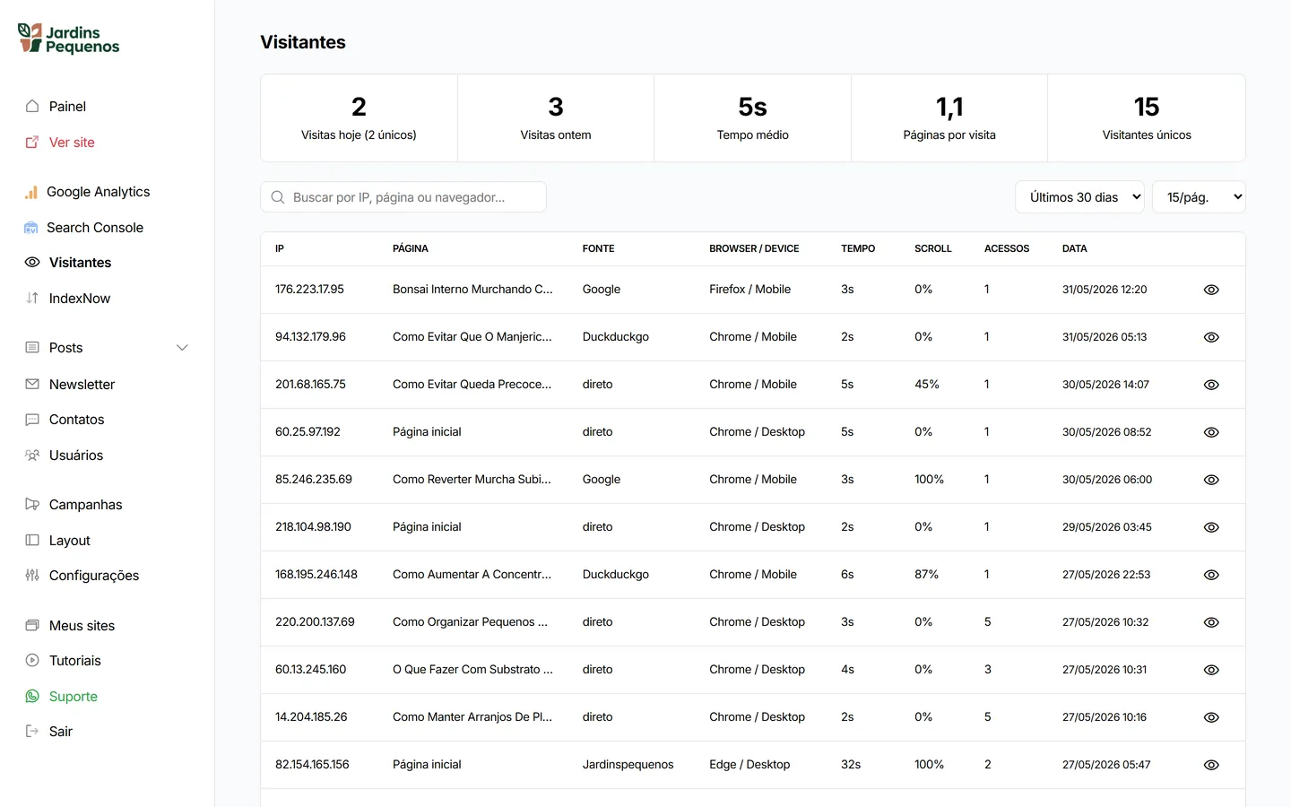View details for visitor 94.132.179.96

(1211, 337)
